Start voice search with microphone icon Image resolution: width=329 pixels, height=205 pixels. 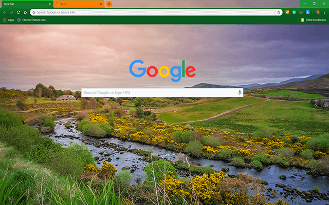click(240, 93)
